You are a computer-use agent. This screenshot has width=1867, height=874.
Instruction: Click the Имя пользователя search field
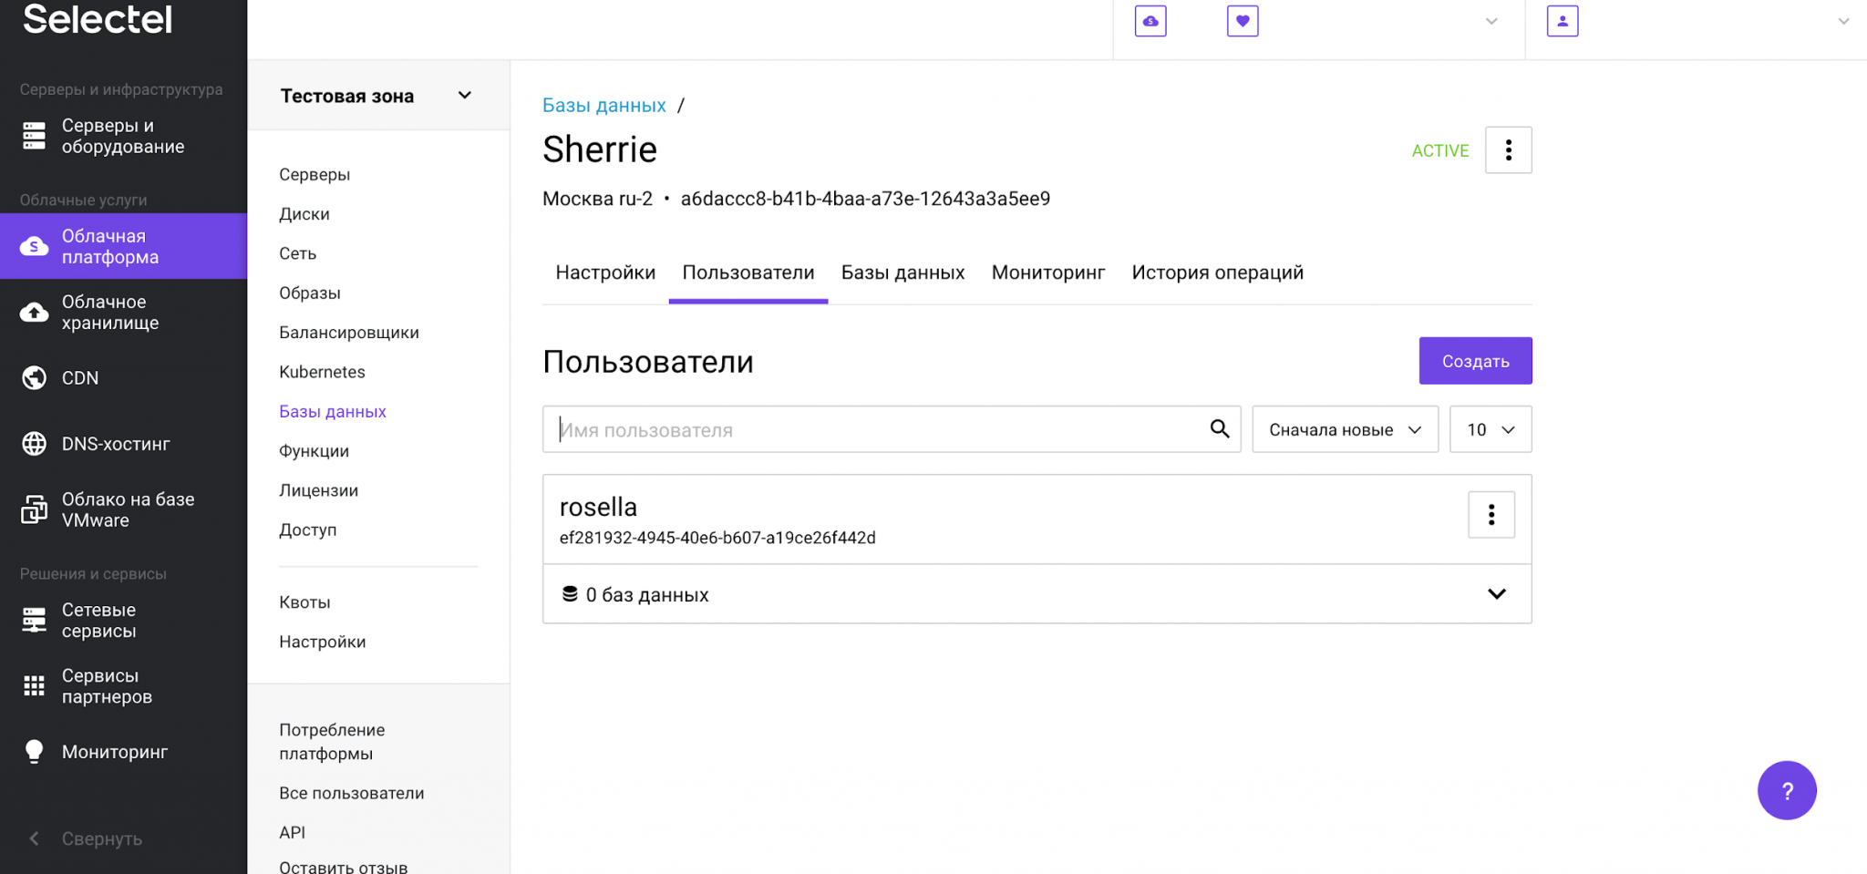pyautogui.click(x=875, y=429)
